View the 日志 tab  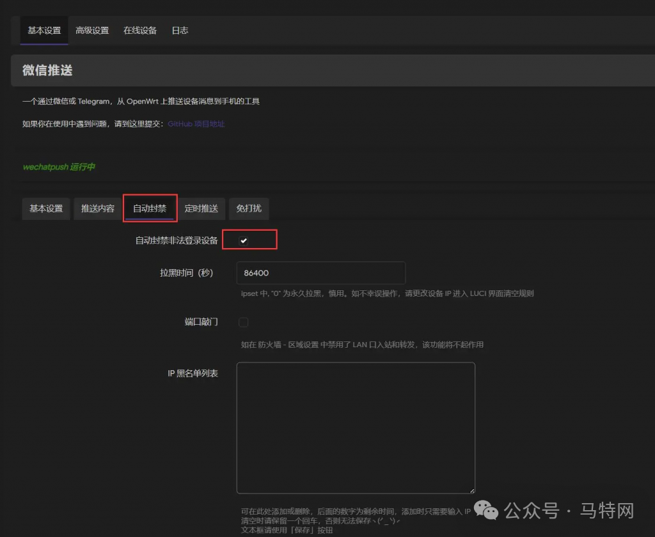point(180,31)
